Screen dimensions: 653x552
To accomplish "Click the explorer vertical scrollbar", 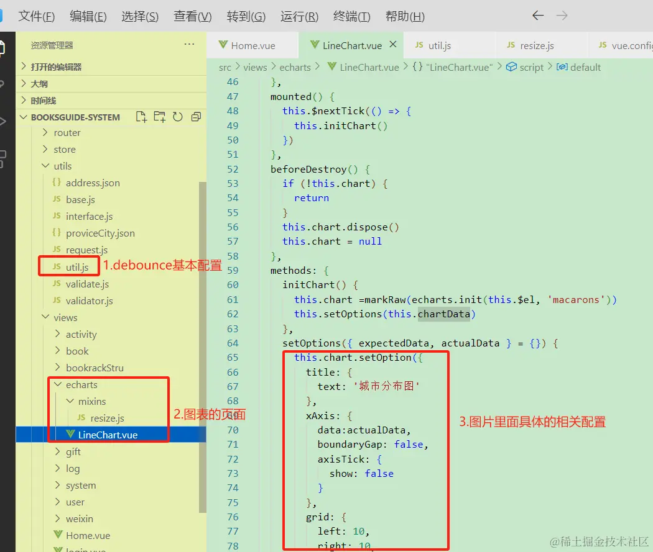I will click(203, 347).
